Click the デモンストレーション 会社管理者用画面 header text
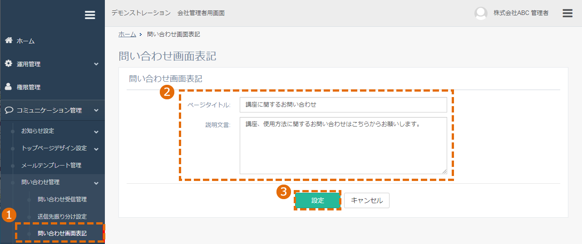The height and width of the screenshot is (244, 582). pyautogui.click(x=168, y=13)
